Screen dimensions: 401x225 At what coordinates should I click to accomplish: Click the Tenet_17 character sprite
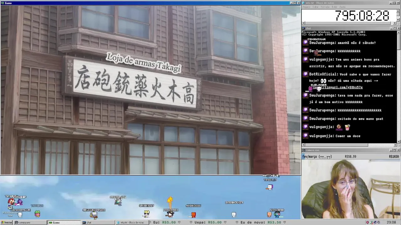point(270,187)
